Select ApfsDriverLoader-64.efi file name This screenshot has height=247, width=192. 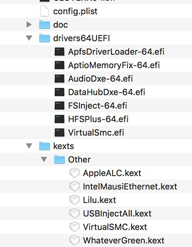116,52
